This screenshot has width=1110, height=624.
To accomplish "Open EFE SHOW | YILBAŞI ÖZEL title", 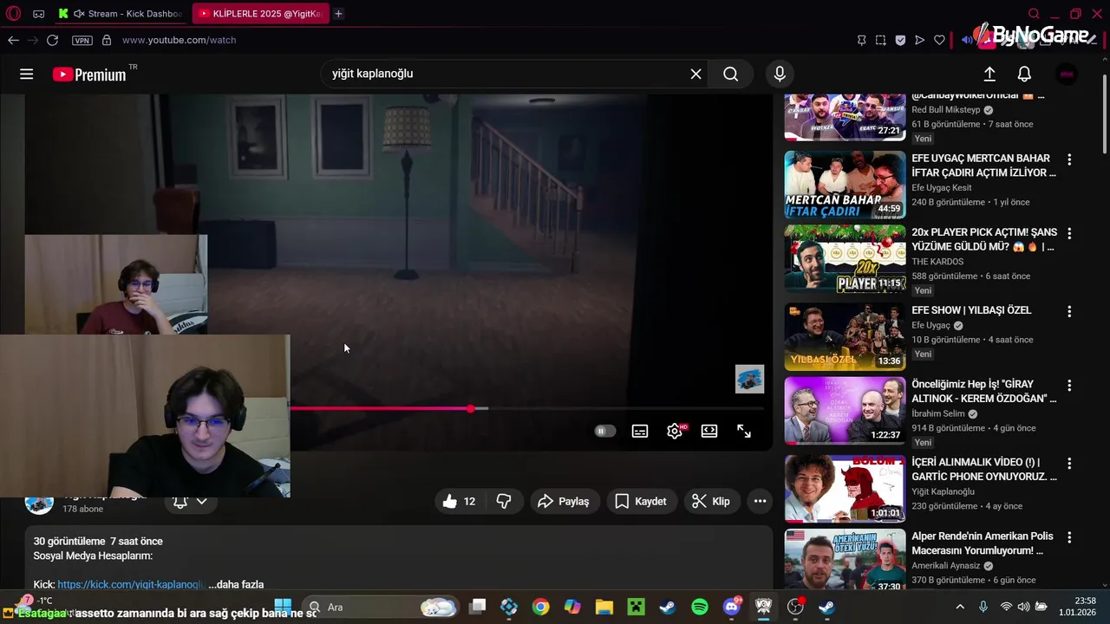I will (971, 310).
